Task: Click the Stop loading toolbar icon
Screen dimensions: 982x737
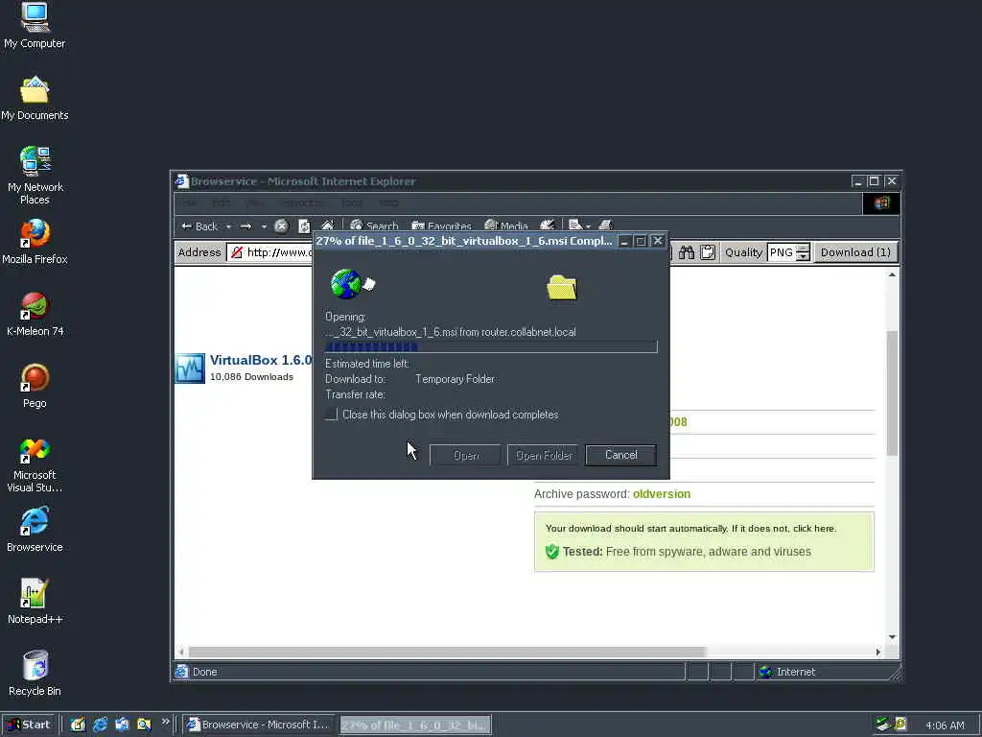Action: pyautogui.click(x=281, y=226)
